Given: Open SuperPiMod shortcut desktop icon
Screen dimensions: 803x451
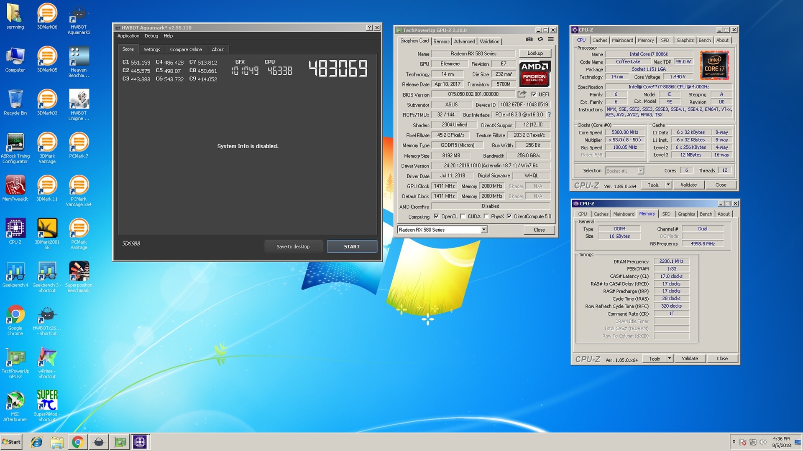Looking at the screenshot, I should tap(47, 406).
